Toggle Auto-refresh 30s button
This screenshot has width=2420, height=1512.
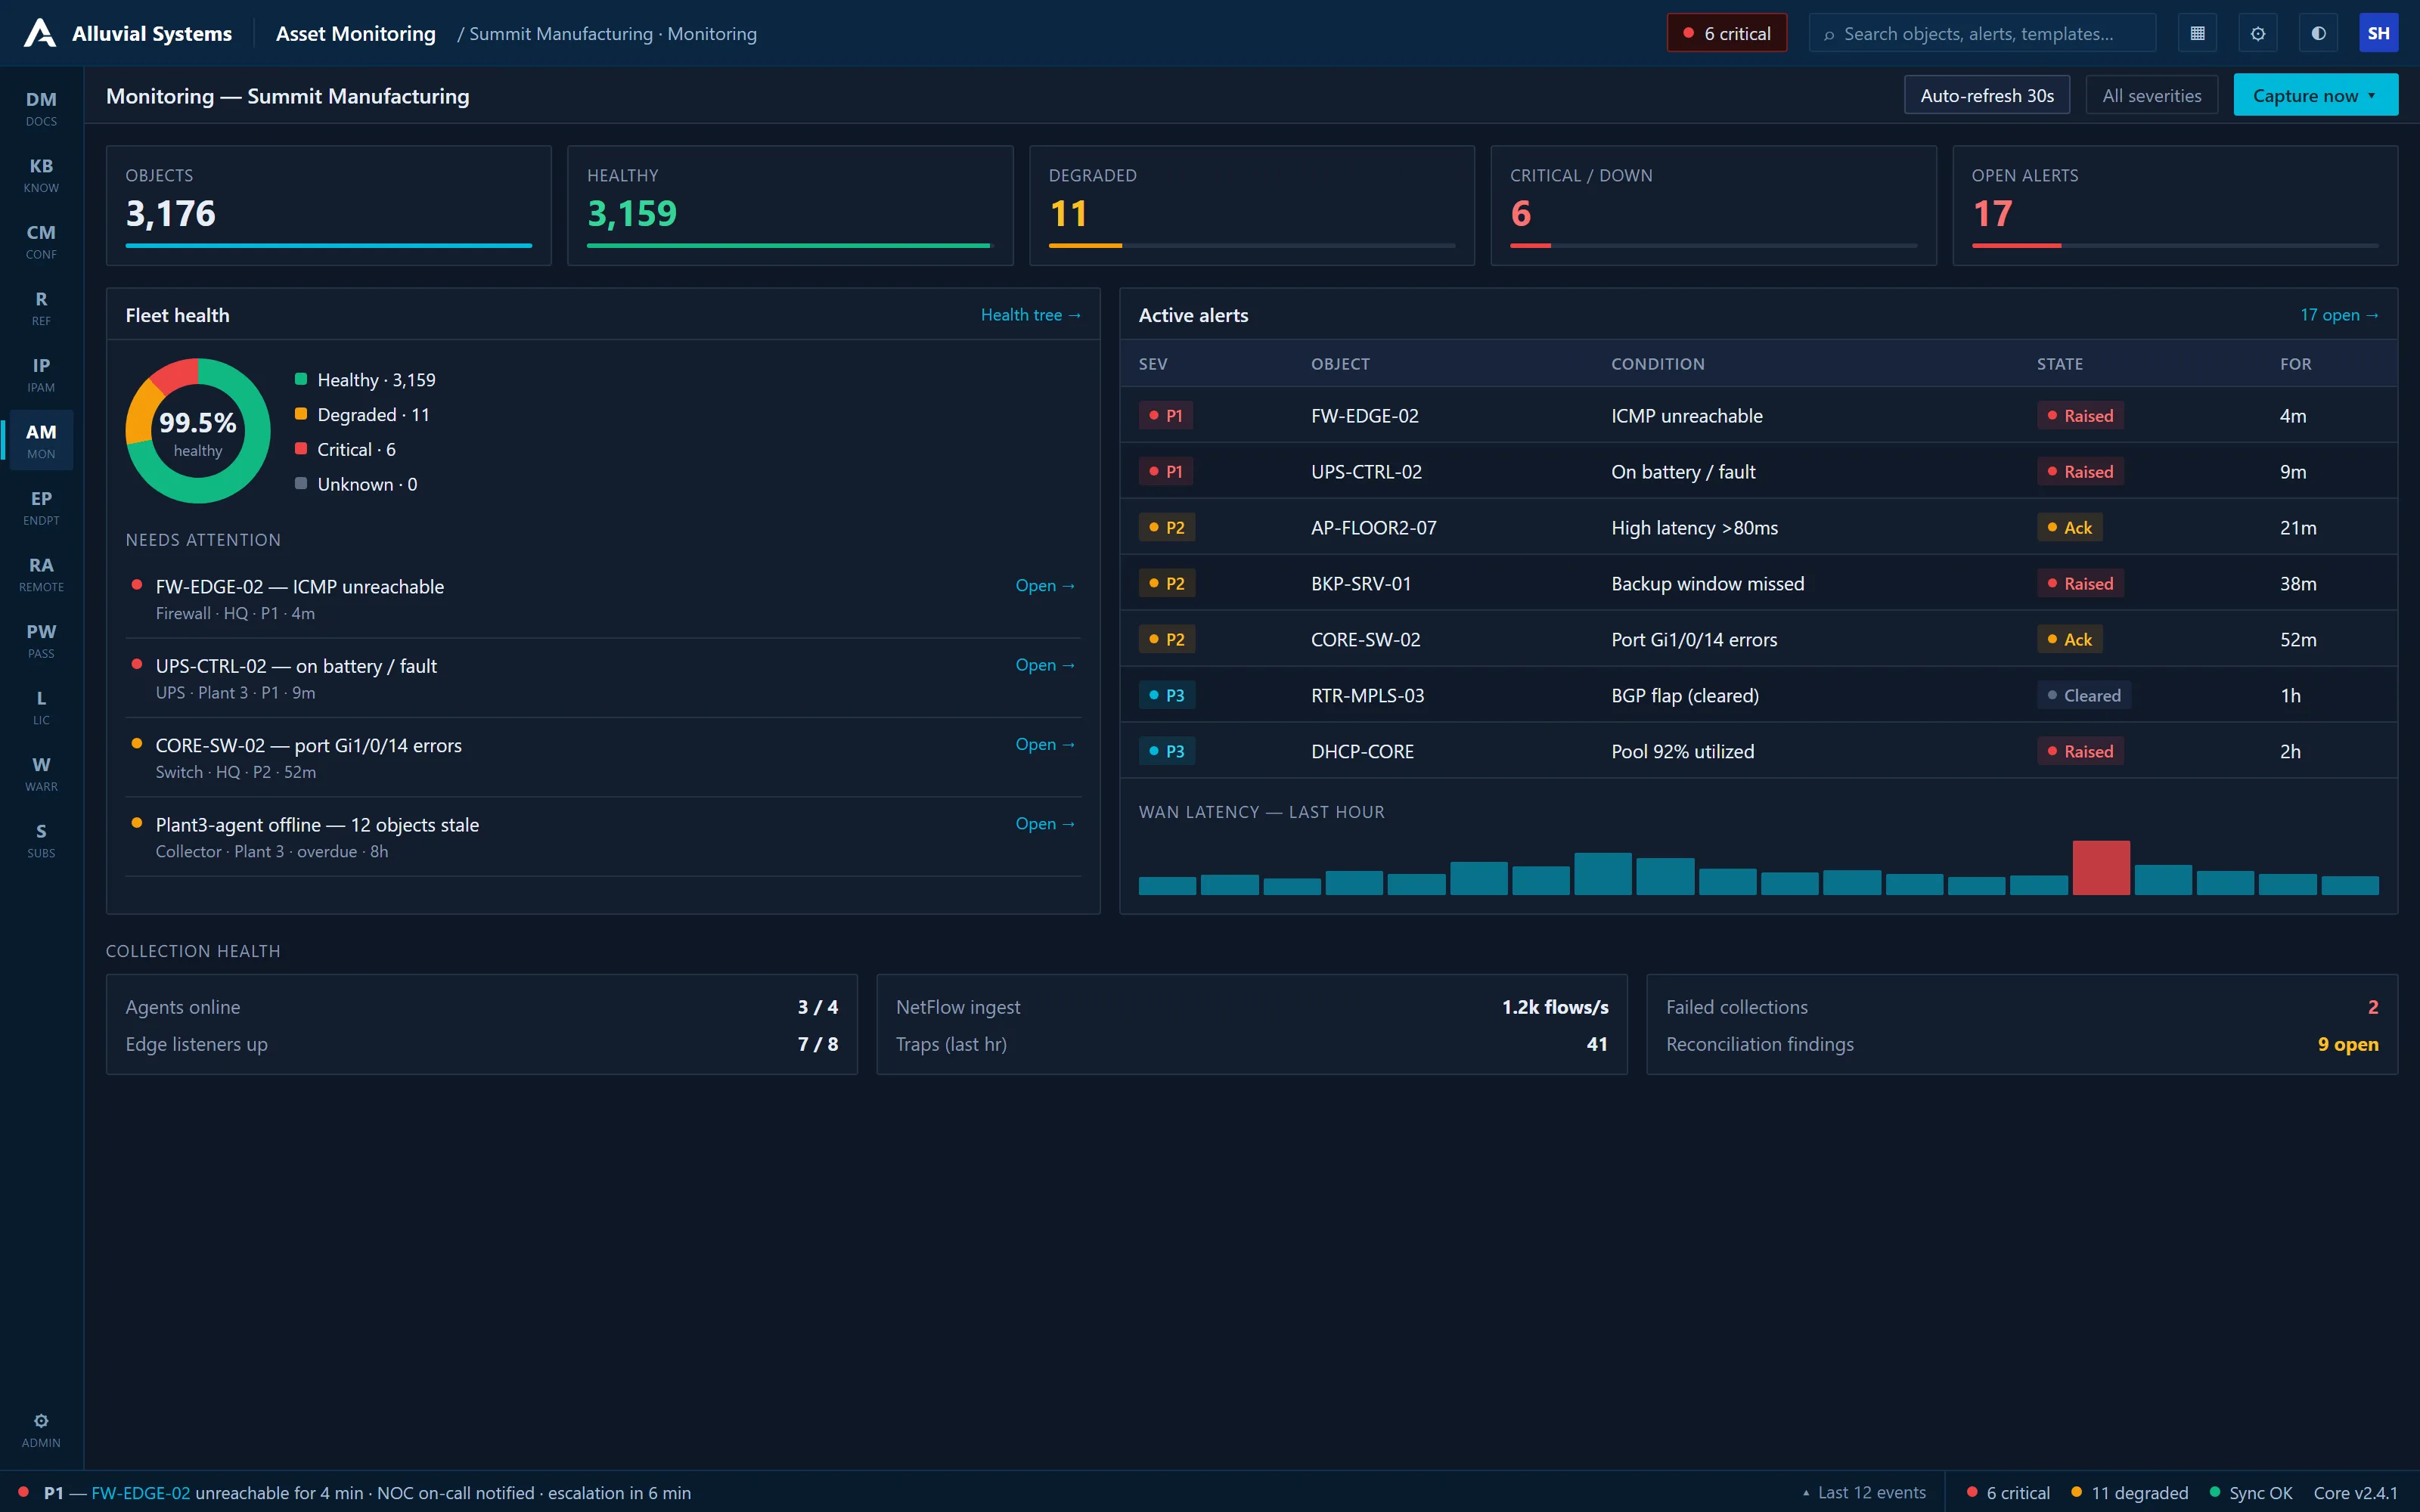(x=1986, y=95)
